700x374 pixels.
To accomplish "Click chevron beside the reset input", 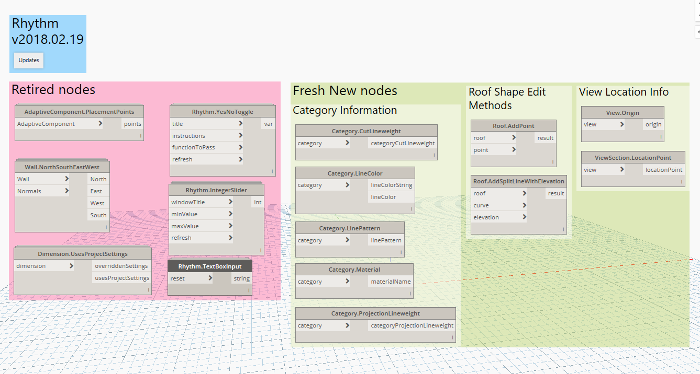I will pyautogui.click(x=210, y=278).
